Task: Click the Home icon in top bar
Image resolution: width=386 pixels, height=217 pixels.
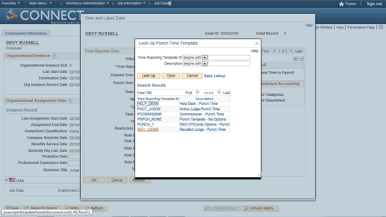Action: (x=341, y=4)
